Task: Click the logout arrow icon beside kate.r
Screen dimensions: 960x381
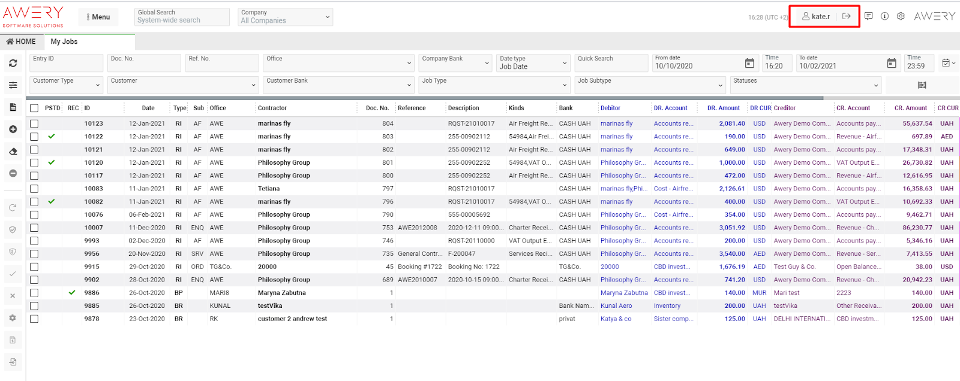Action: [x=846, y=16]
